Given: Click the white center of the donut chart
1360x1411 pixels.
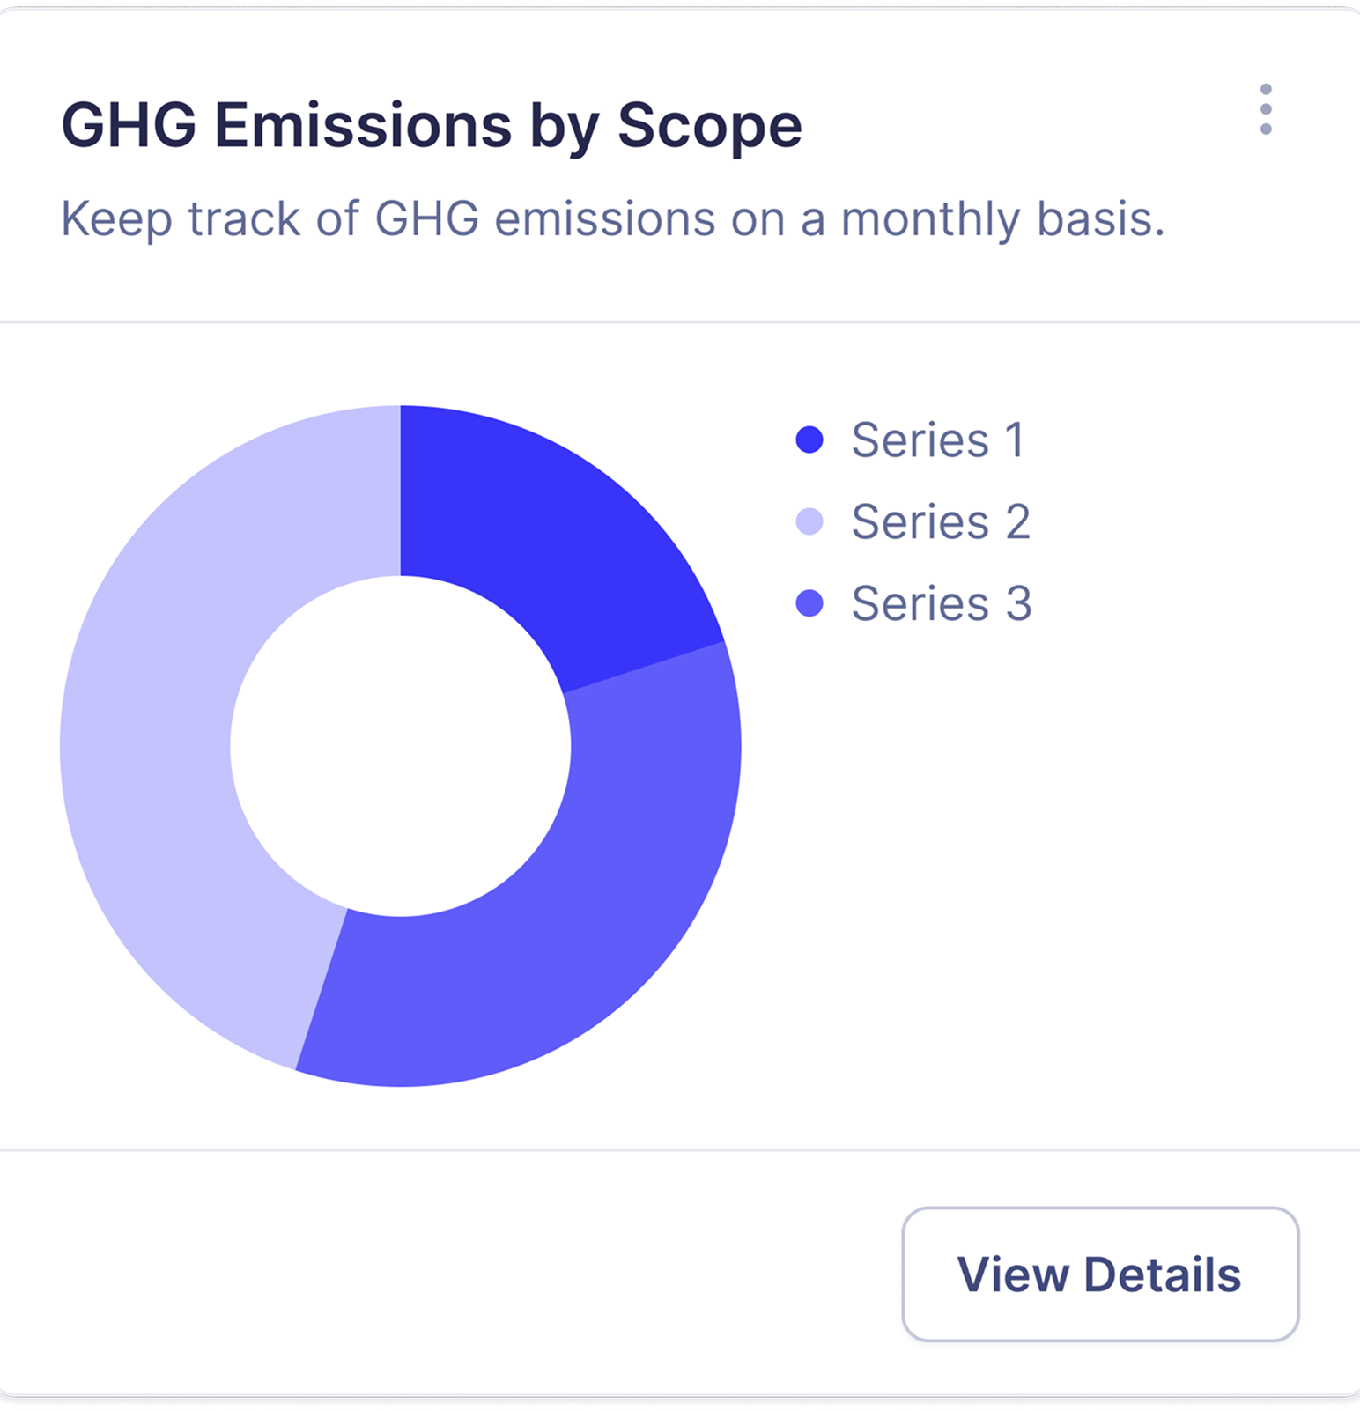Looking at the screenshot, I should 401,746.
